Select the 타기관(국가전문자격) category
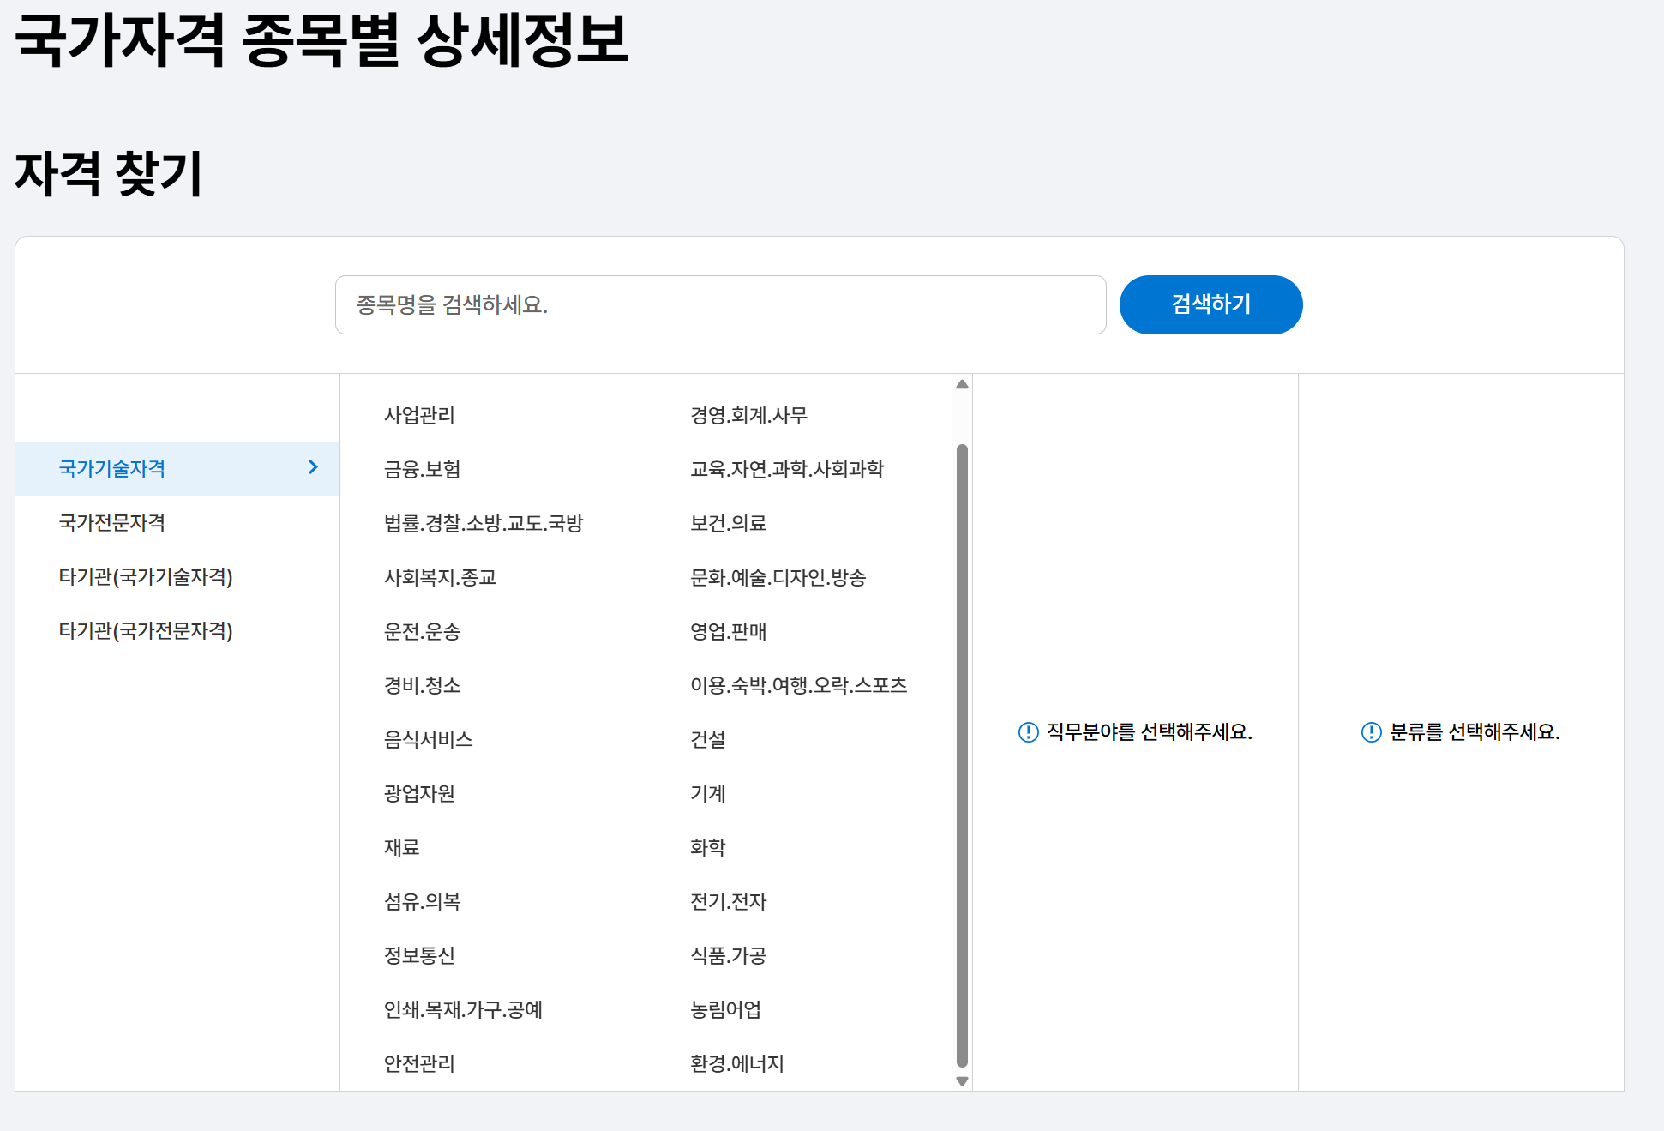 coord(146,630)
